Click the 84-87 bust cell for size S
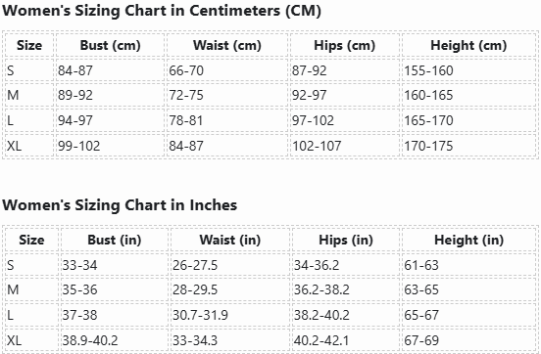 tap(110, 70)
